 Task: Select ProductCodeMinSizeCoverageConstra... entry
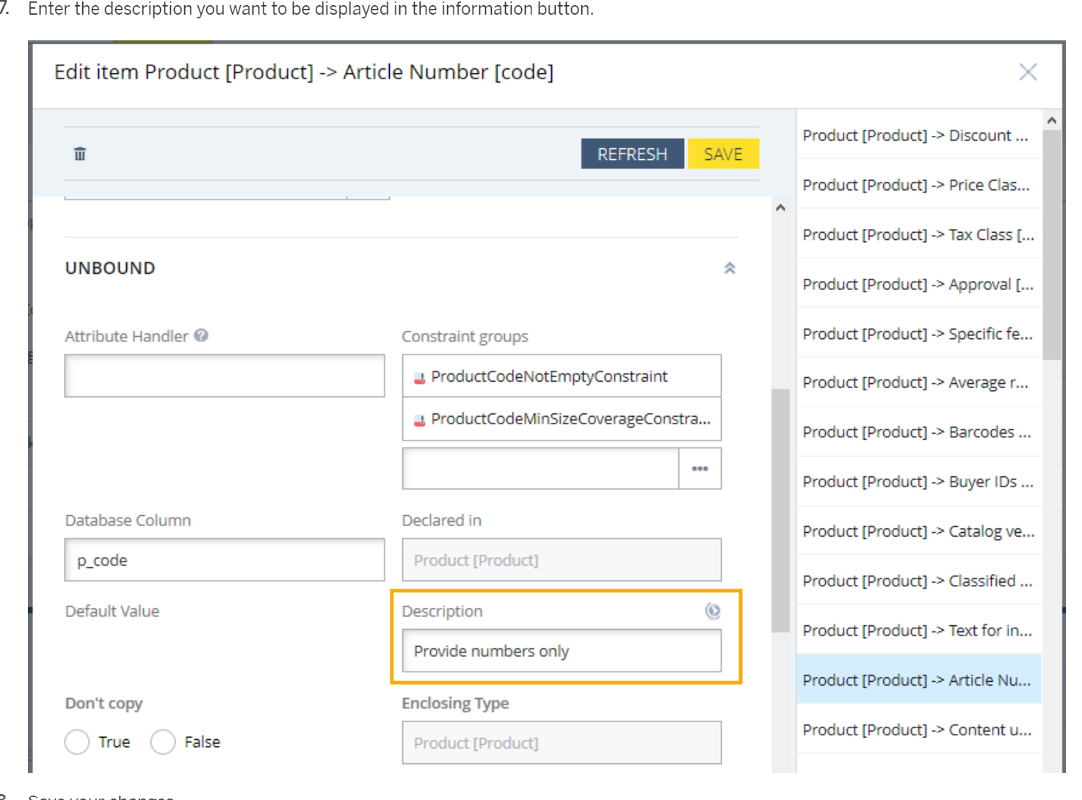click(562, 419)
